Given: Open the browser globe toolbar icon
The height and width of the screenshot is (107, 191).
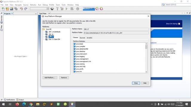Looking at the screenshot, I should (x=52, y=9).
